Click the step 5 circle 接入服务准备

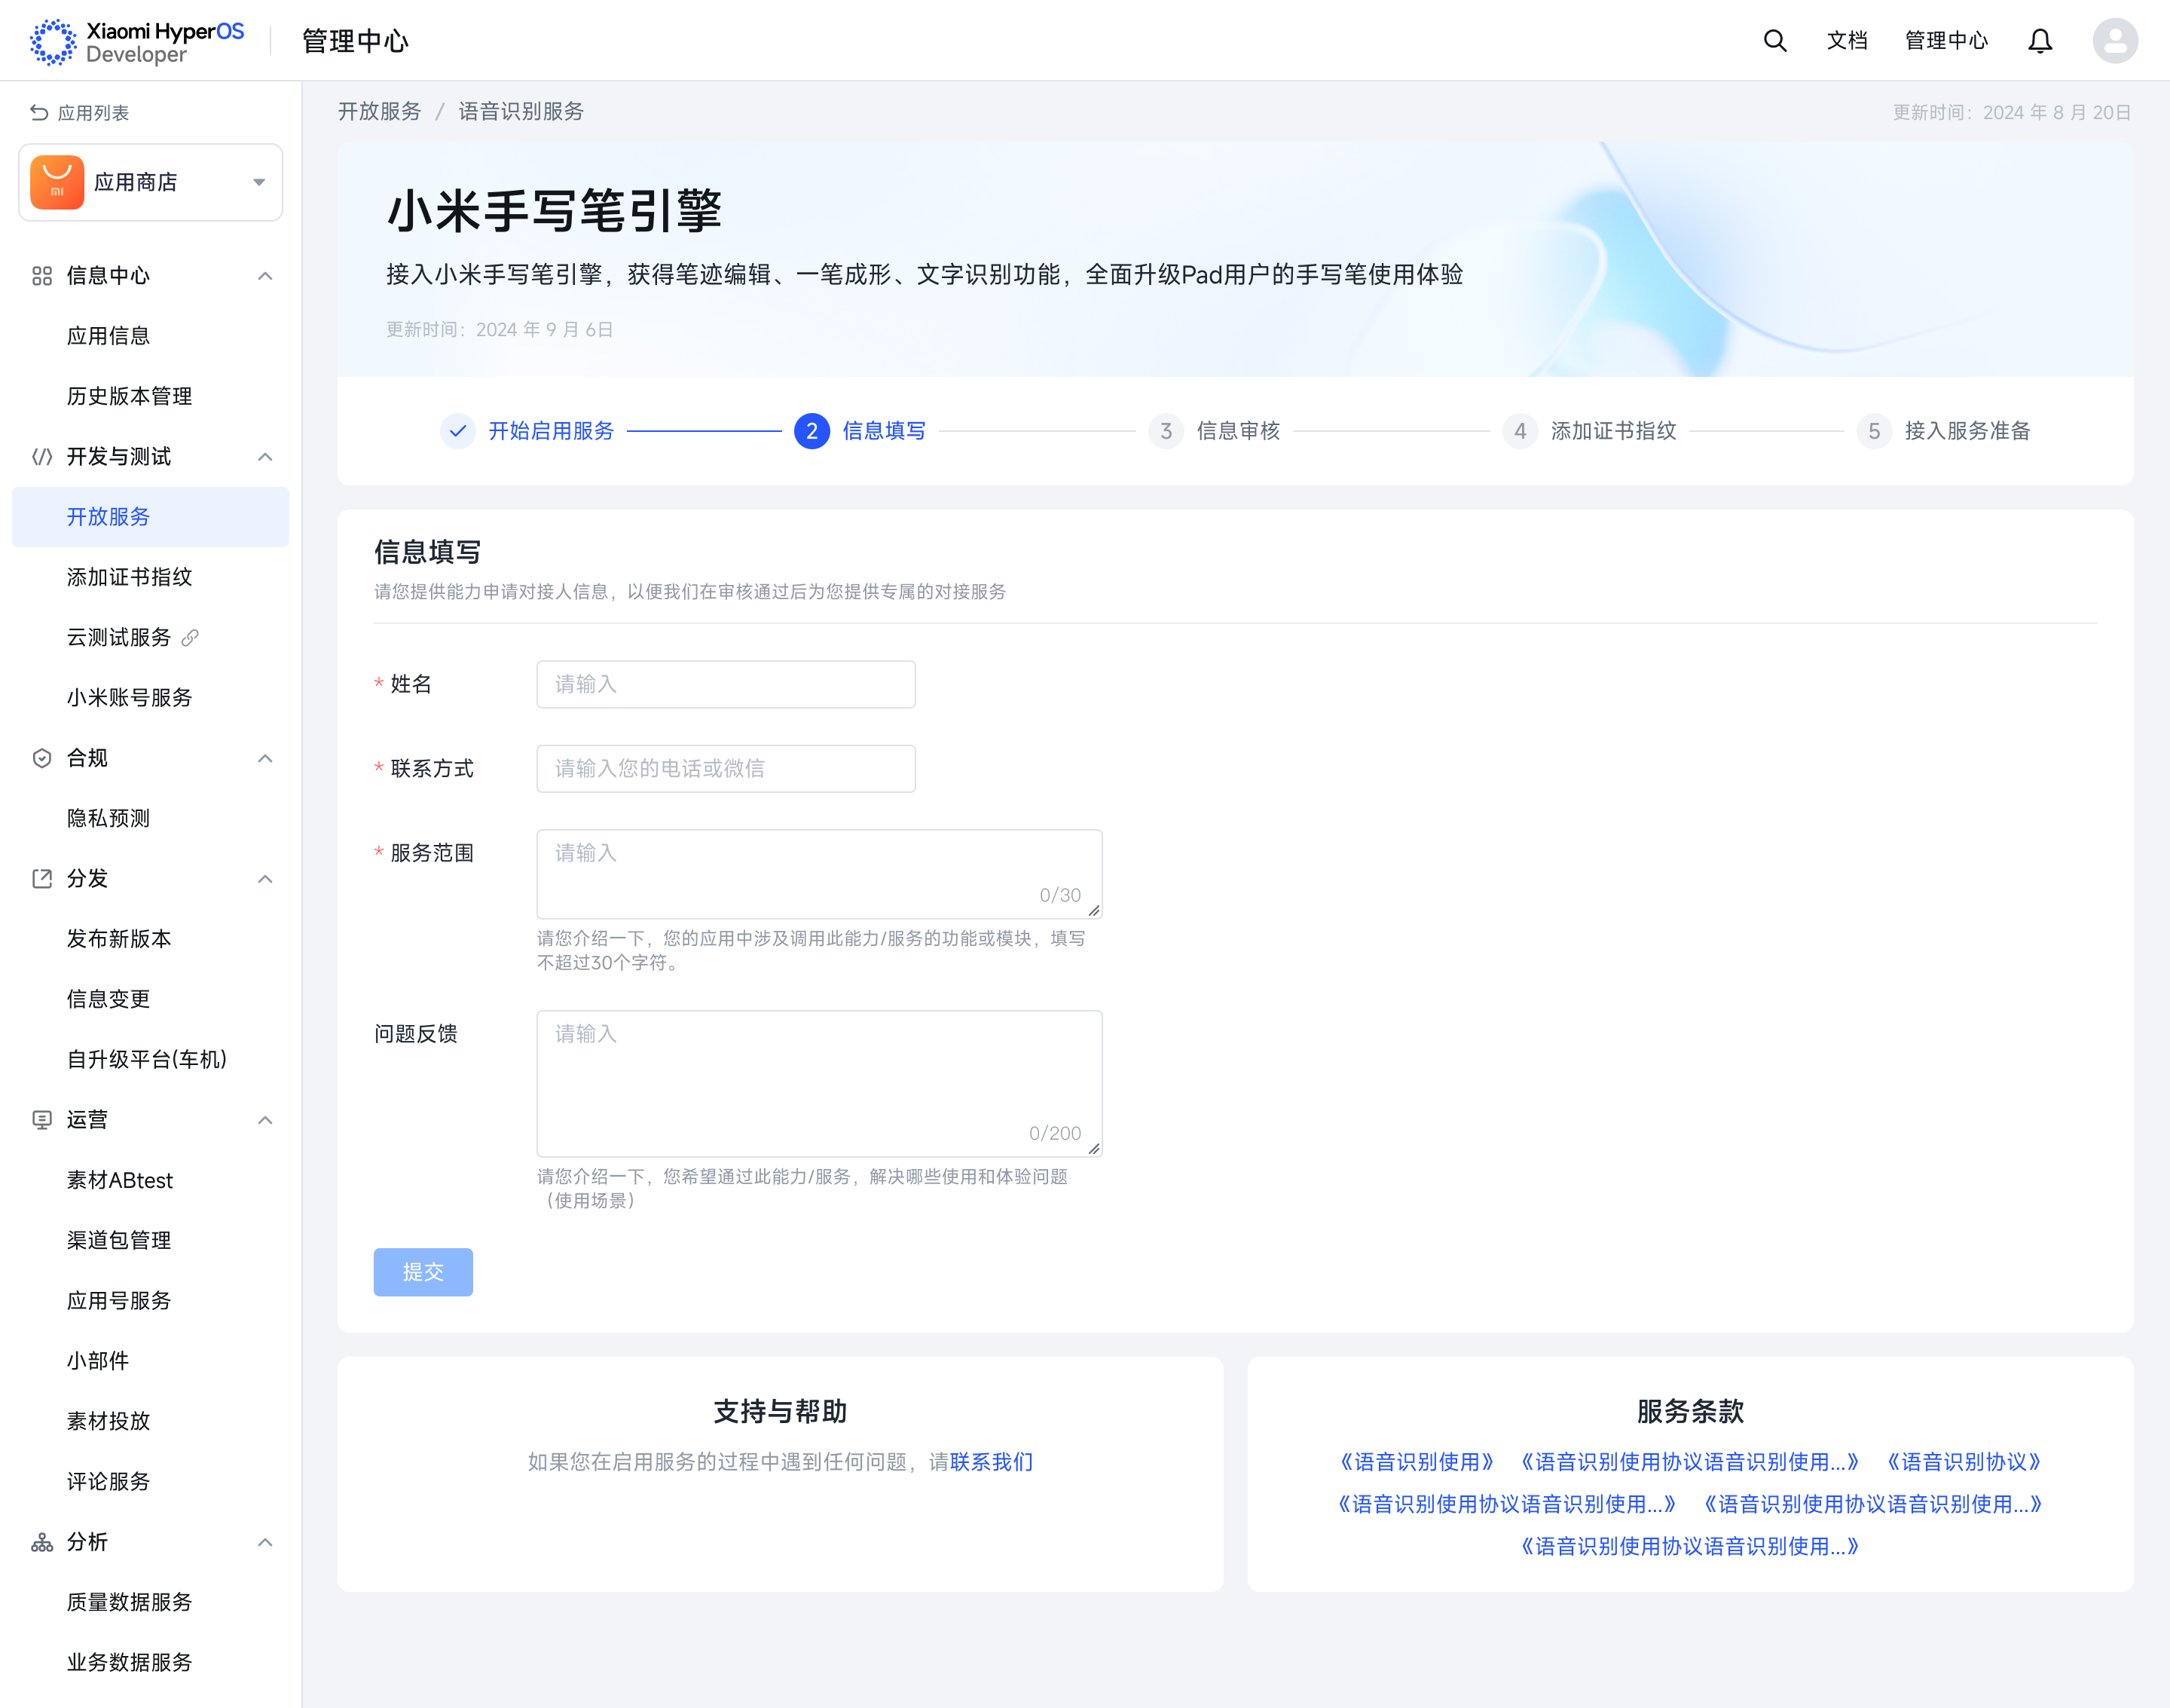[x=1873, y=431]
